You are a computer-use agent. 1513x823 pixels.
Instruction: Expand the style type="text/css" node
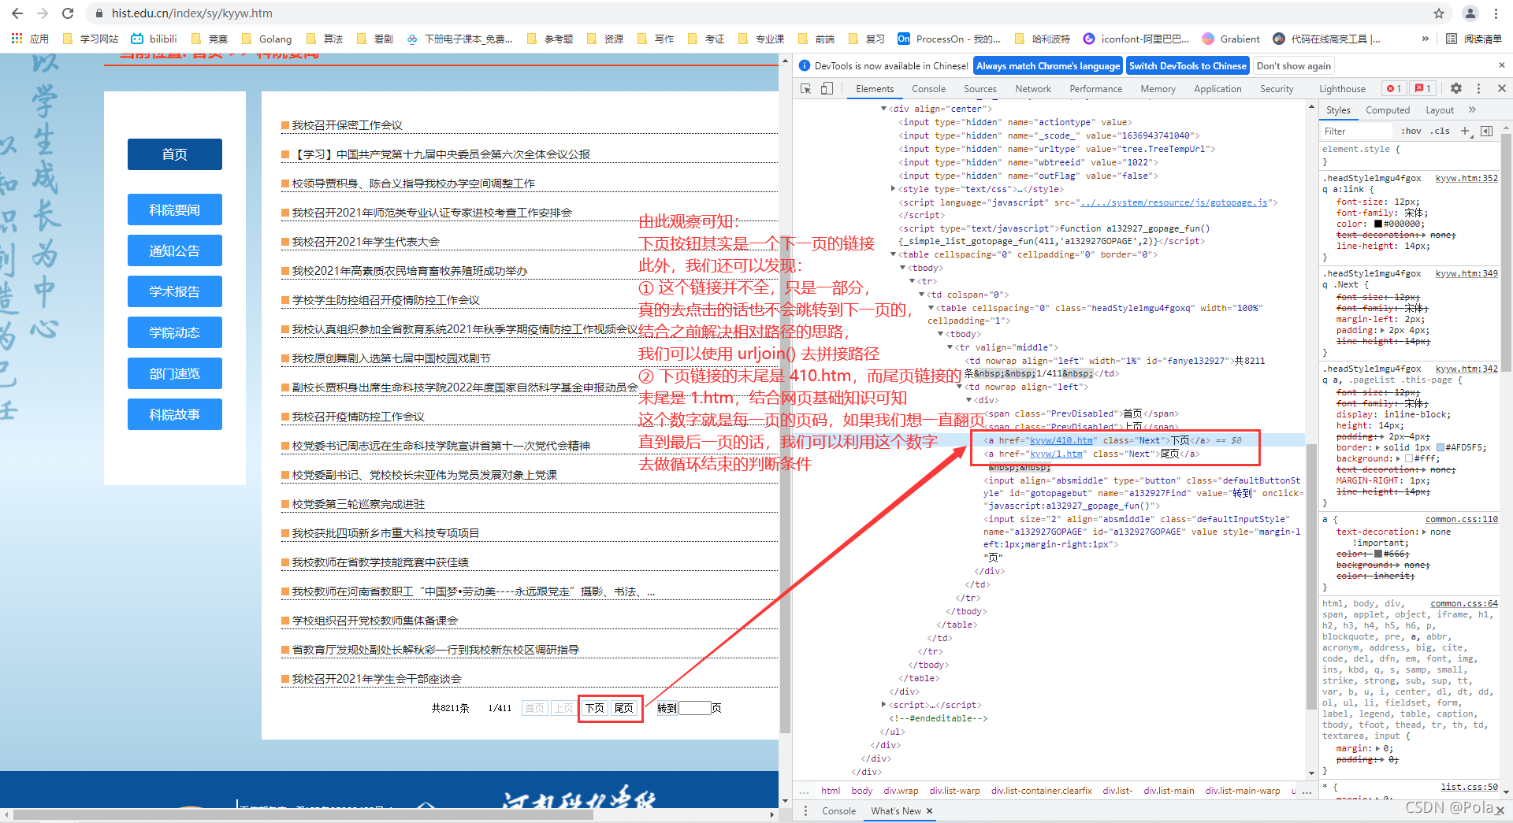[x=893, y=189]
